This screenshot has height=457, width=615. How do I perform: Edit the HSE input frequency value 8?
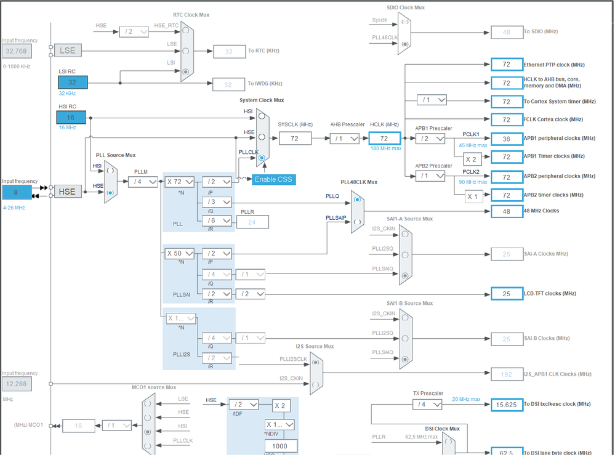pos(17,192)
